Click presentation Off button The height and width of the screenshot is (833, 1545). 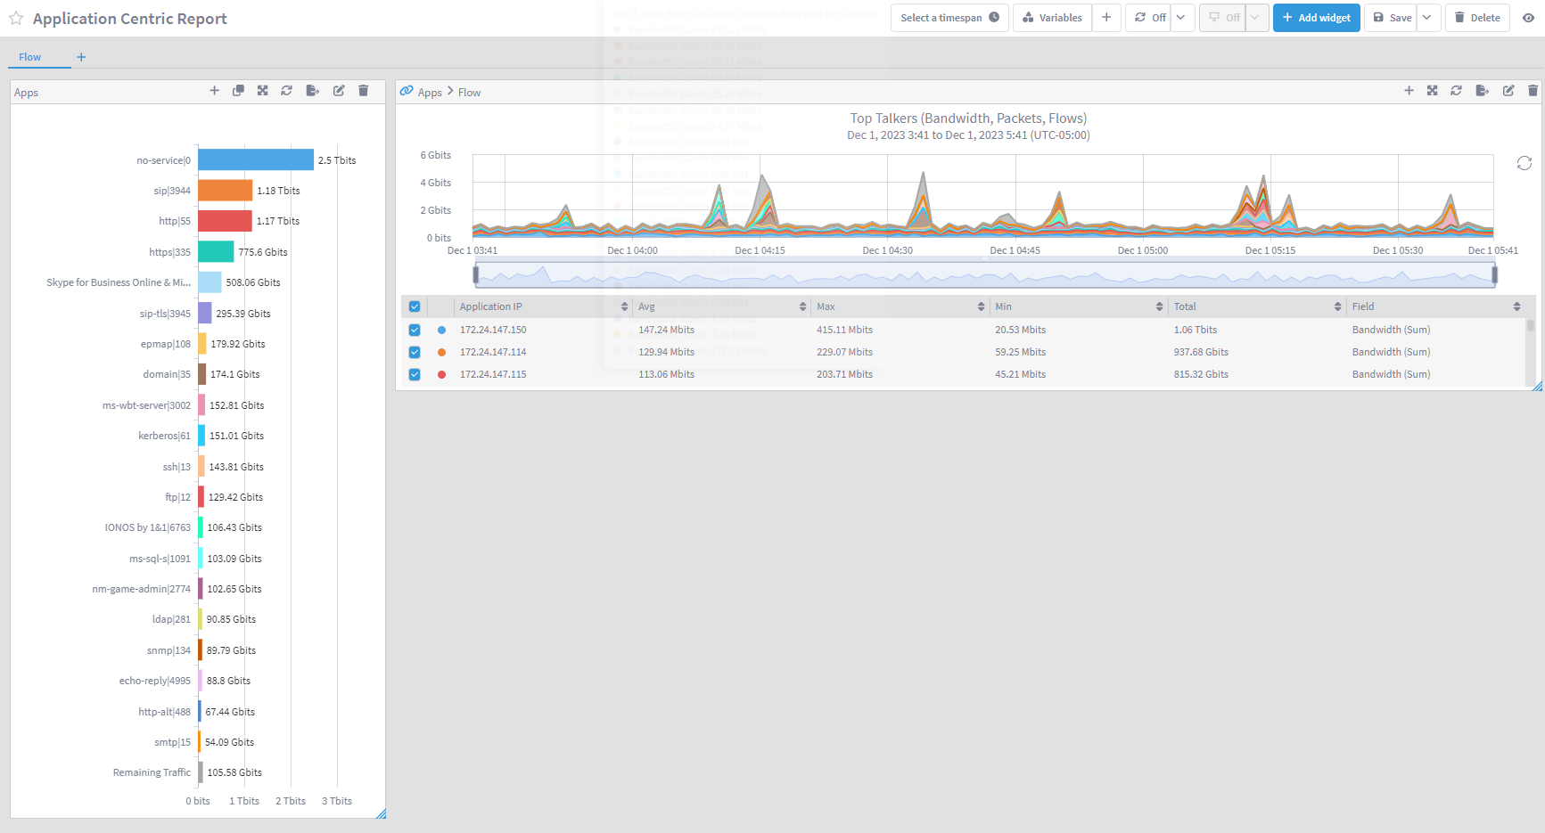(x=1223, y=18)
